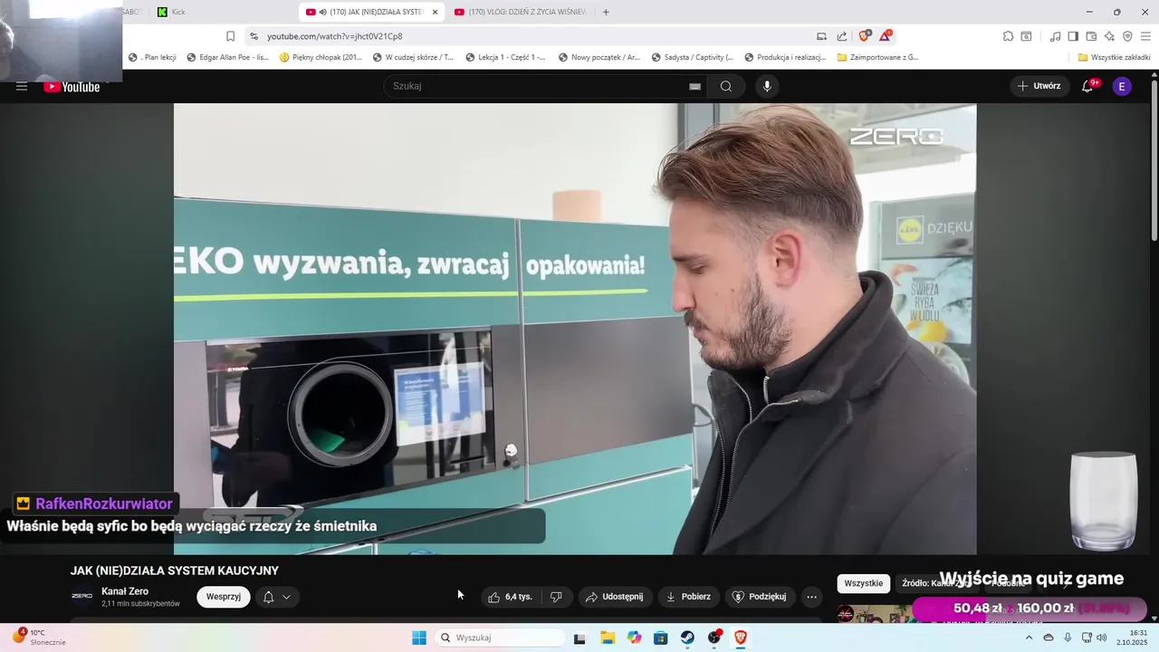Click the share page icon in address bar

point(842,36)
